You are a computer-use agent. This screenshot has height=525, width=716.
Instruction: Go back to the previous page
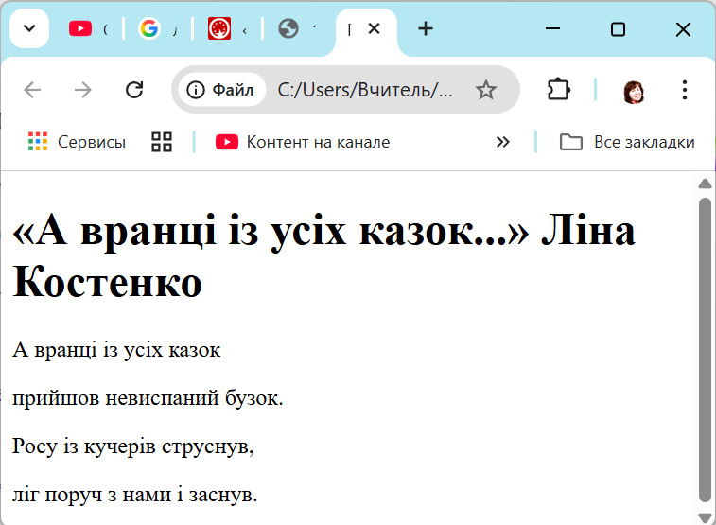[33, 90]
